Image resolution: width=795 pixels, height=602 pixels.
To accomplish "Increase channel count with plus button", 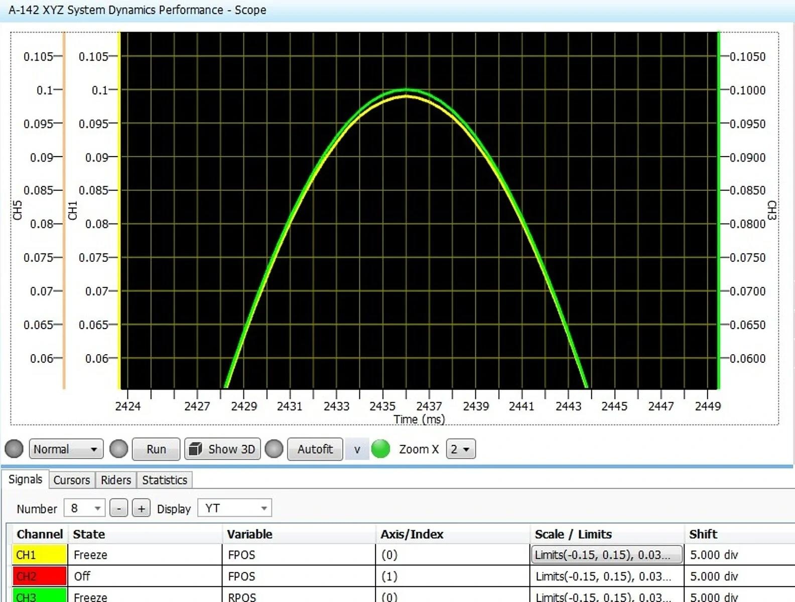I will point(142,508).
